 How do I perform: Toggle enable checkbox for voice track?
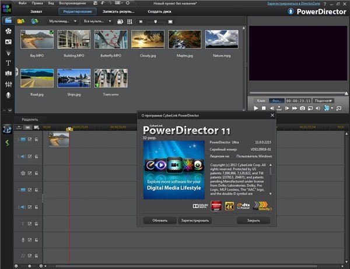[30, 240]
